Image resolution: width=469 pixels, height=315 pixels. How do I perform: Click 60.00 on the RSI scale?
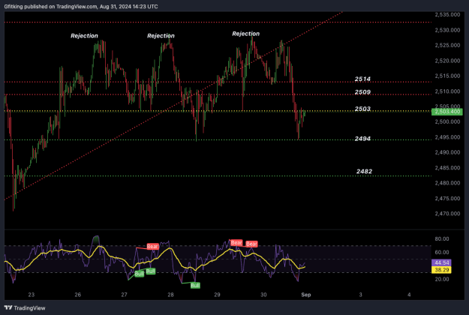442,252
